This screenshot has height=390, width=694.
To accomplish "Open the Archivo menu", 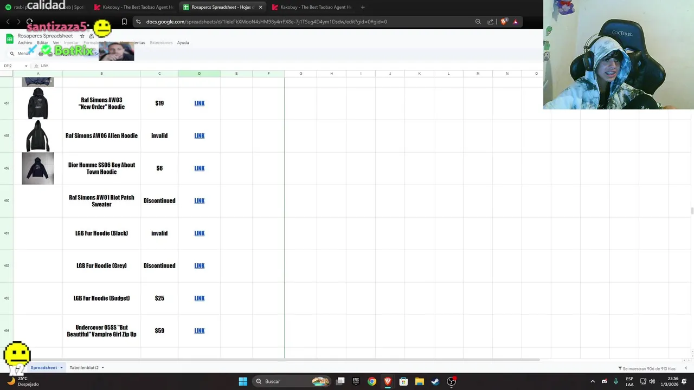I will [x=25, y=43].
